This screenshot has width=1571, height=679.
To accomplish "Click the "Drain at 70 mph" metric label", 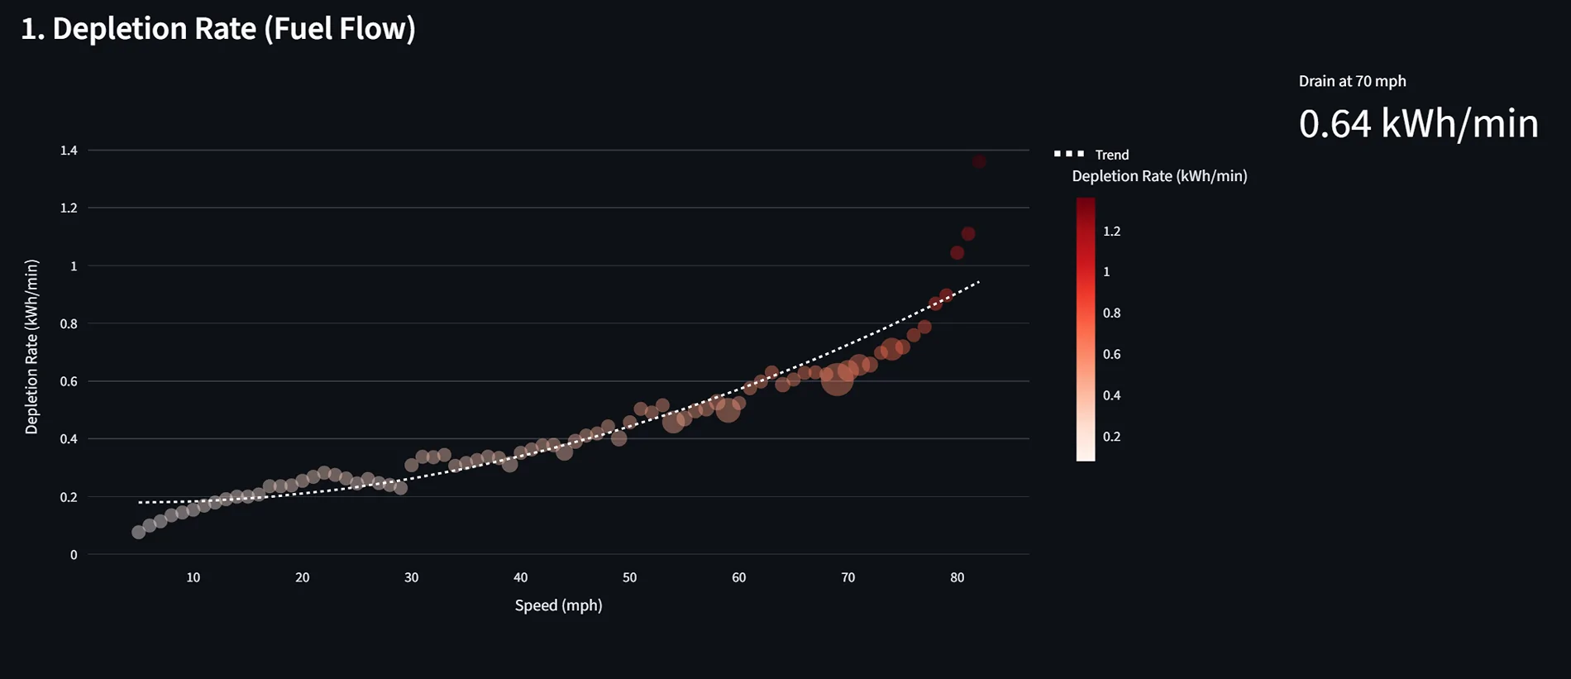I will click(1352, 81).
